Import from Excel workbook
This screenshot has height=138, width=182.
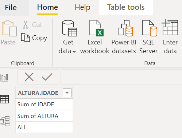click(95, 37)
